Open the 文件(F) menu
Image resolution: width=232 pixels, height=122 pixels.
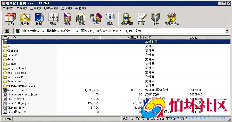click(x=8, y=8)
